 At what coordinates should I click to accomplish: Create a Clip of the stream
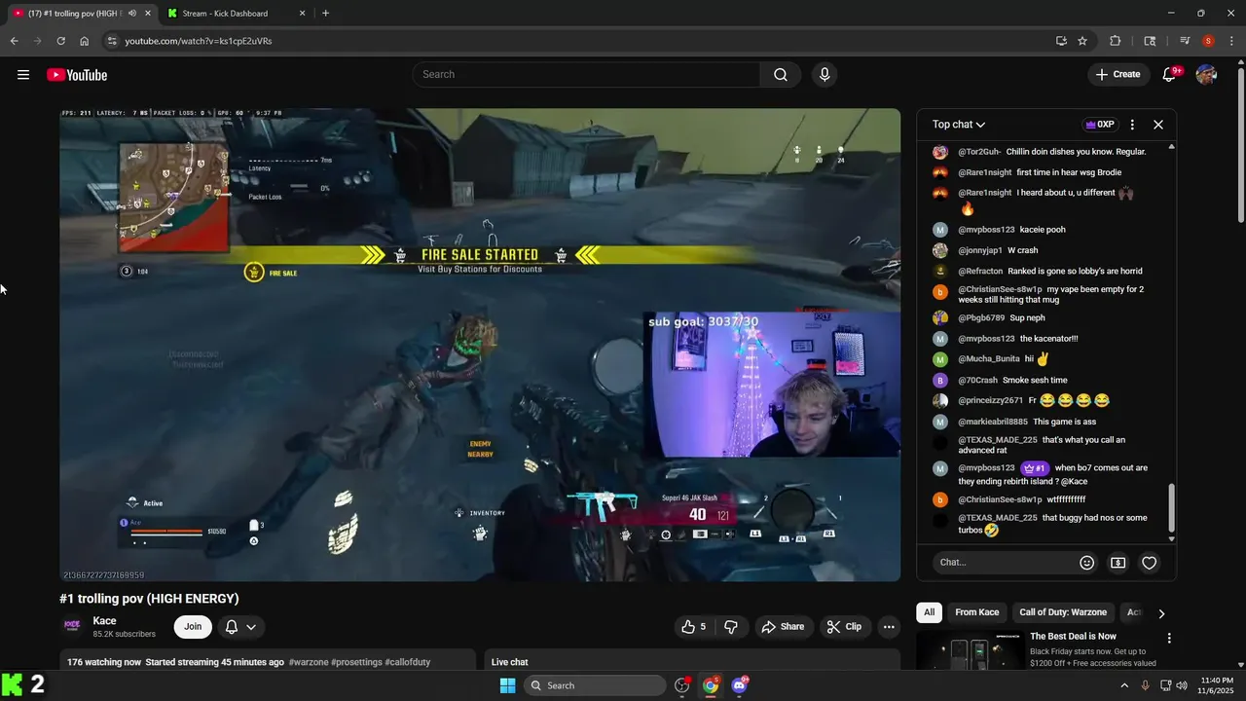click(845, 627)
